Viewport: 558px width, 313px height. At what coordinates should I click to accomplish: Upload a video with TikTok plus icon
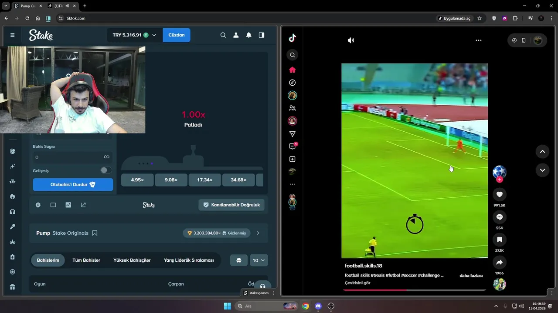(x=293, y=159)
